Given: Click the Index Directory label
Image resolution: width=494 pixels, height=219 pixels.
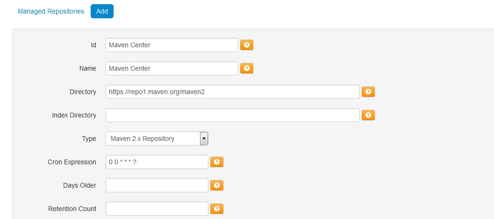Looking at the screenshot, I should 74,115.
